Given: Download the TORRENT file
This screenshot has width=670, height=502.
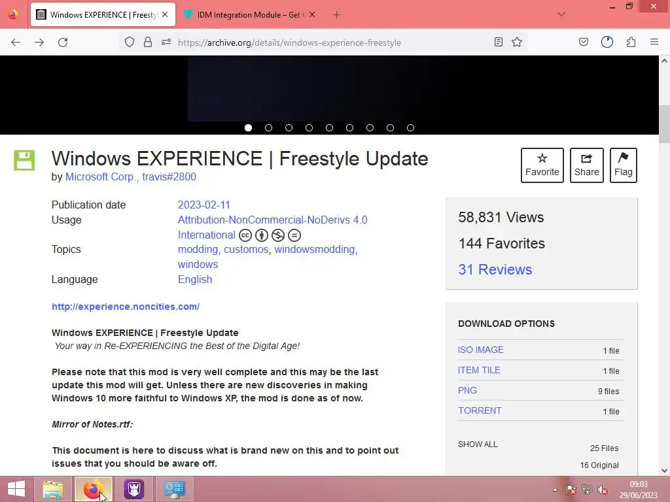Looking at the screenshot, I should (x=480, y=410).
